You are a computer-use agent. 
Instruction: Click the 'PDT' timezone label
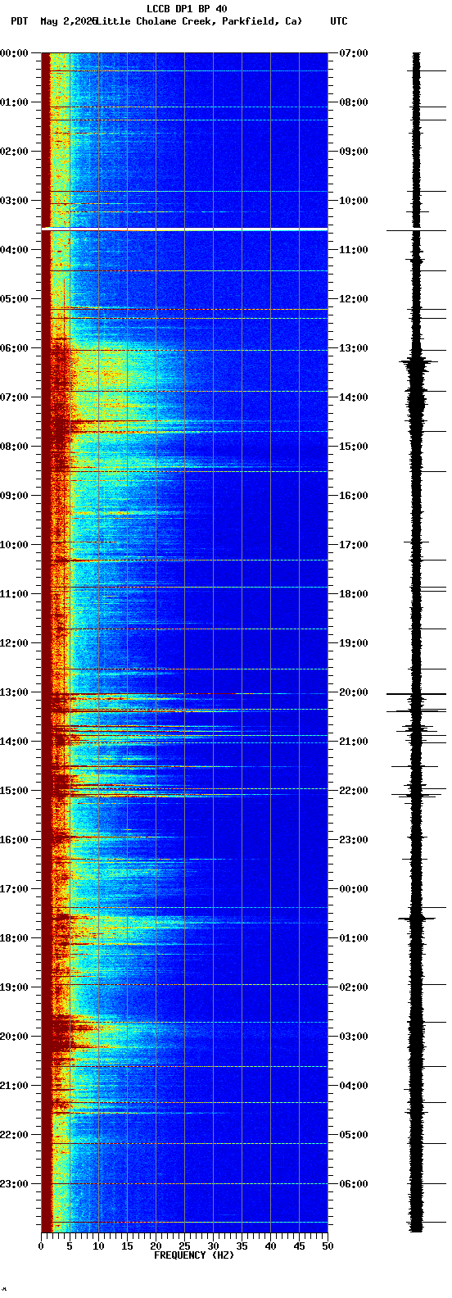point(19,21)
